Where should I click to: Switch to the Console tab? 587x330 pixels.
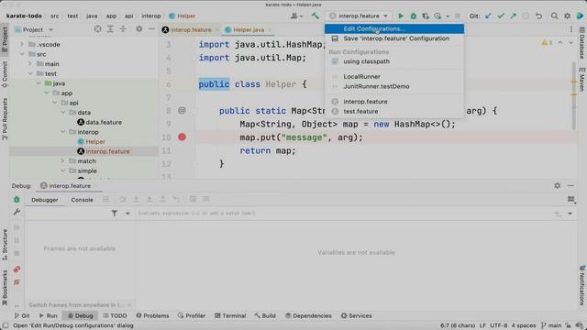(x=82, y=200)
